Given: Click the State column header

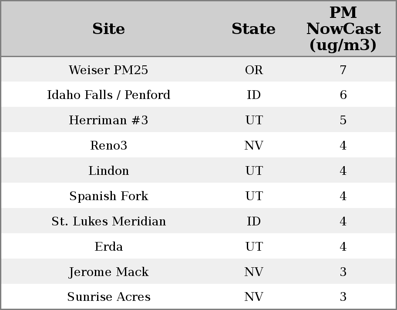Looking at the screenshot, I should pyautogui.click(x=253, y=29).
